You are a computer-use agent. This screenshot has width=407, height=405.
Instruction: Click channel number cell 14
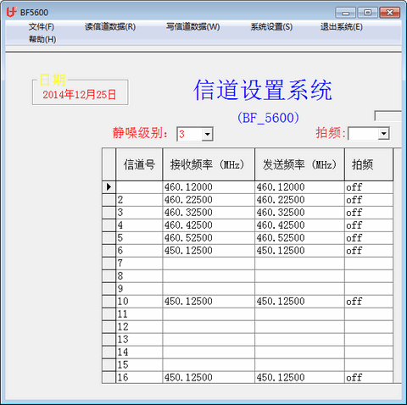(x=139, y=352)
